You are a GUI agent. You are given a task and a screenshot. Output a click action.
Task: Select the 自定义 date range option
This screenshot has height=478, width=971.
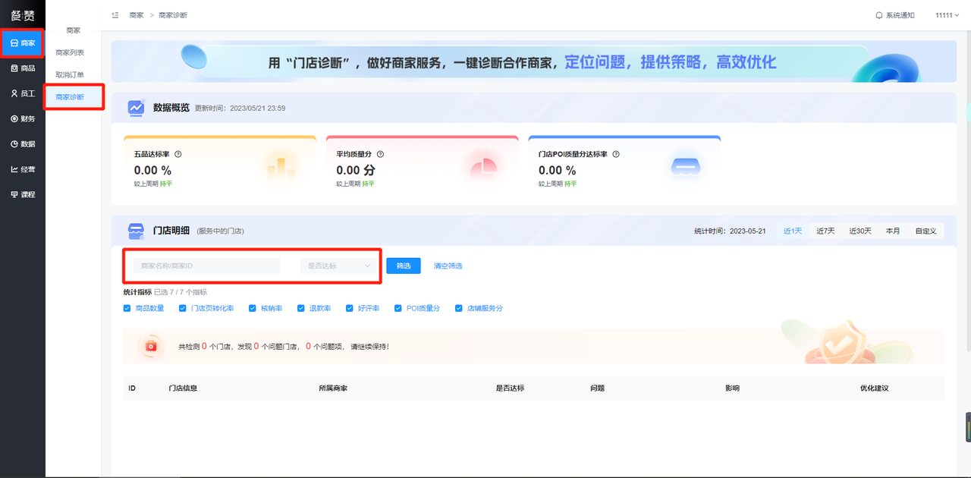[925, 231]
